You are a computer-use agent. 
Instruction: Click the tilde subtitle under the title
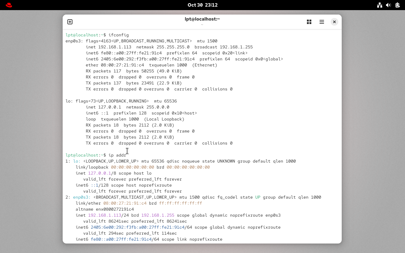point(202,24)
